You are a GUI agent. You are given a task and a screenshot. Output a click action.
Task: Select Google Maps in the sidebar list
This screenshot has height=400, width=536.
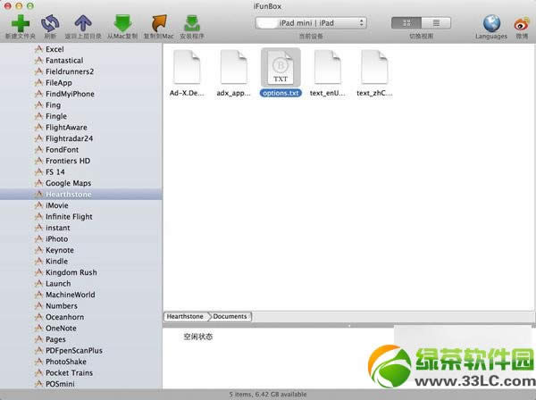[69, 183]
